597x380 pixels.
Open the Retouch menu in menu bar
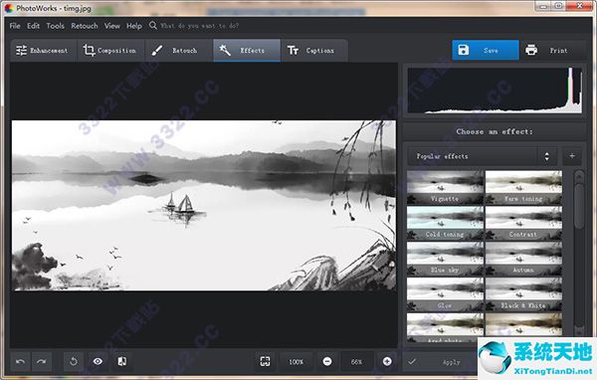pyautogui.click(x=85, y=26)
